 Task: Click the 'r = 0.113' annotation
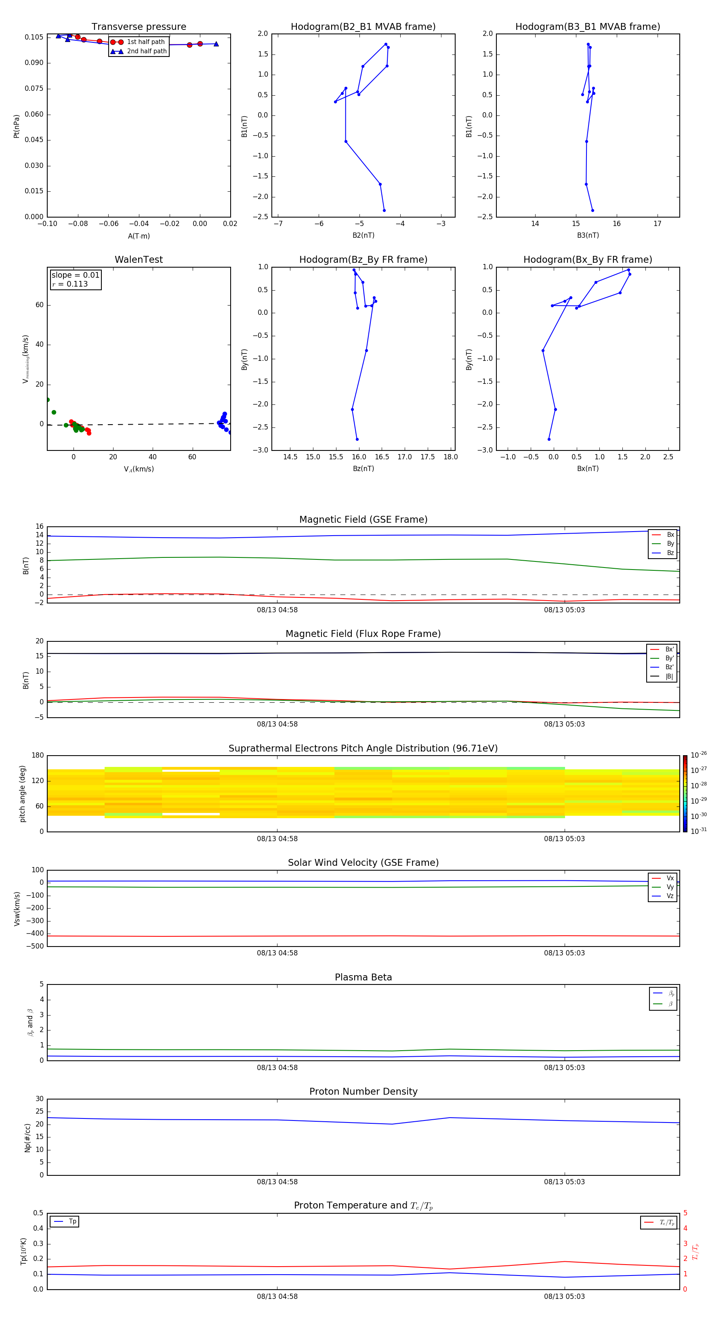pos(70,284)
